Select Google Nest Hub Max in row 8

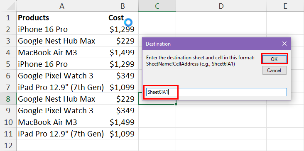point(61,99)
